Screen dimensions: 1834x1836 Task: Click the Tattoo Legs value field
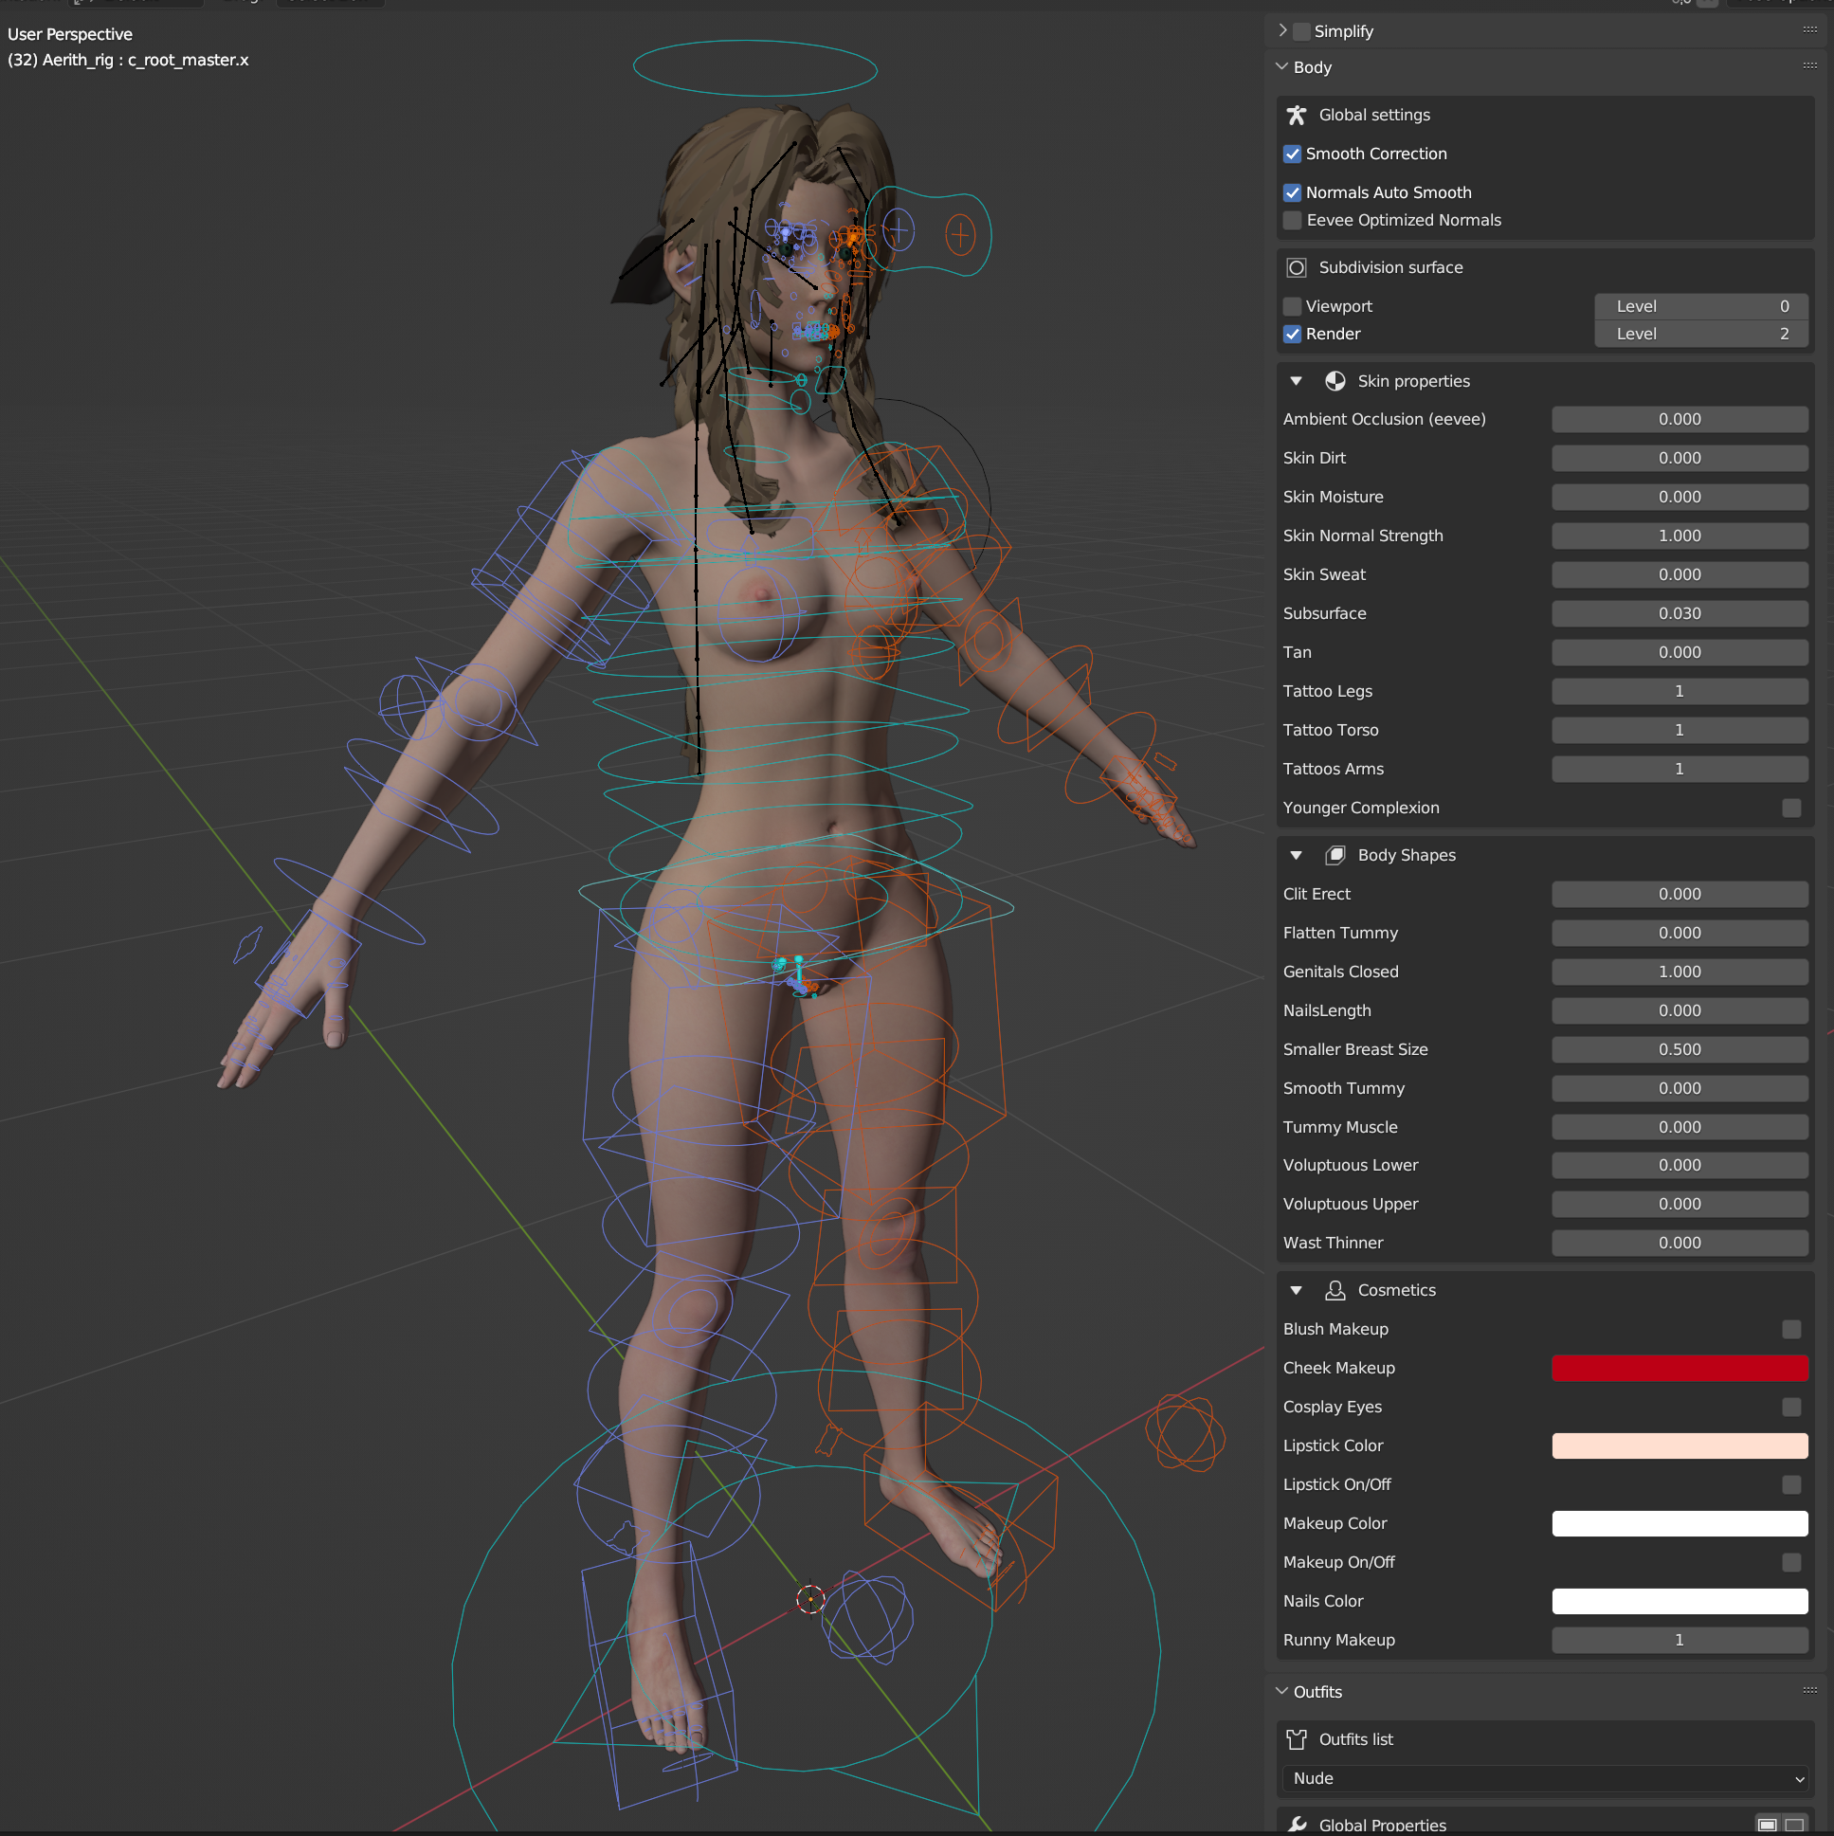1680,693
